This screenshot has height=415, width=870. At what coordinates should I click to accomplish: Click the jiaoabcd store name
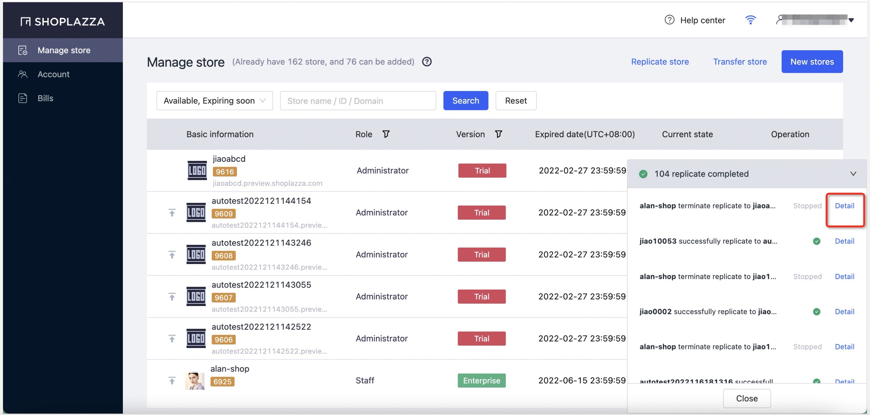tap(229, 159)
